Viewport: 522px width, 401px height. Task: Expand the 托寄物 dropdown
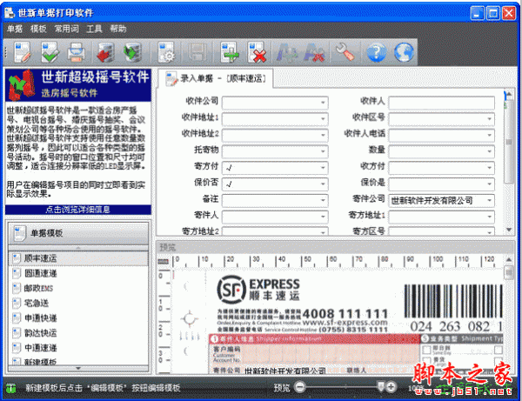323,151
